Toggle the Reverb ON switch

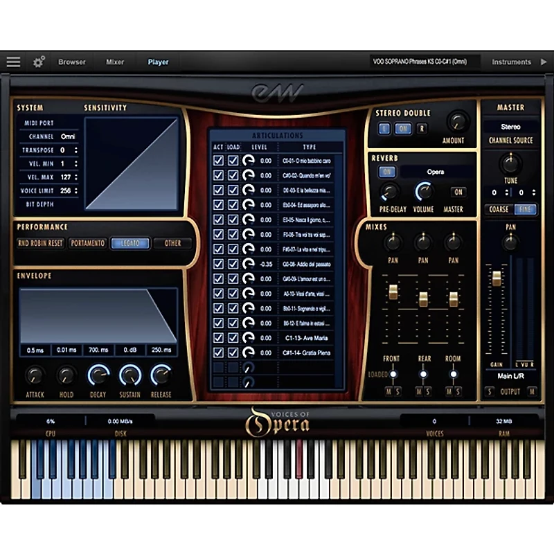[x=386, y=172]
